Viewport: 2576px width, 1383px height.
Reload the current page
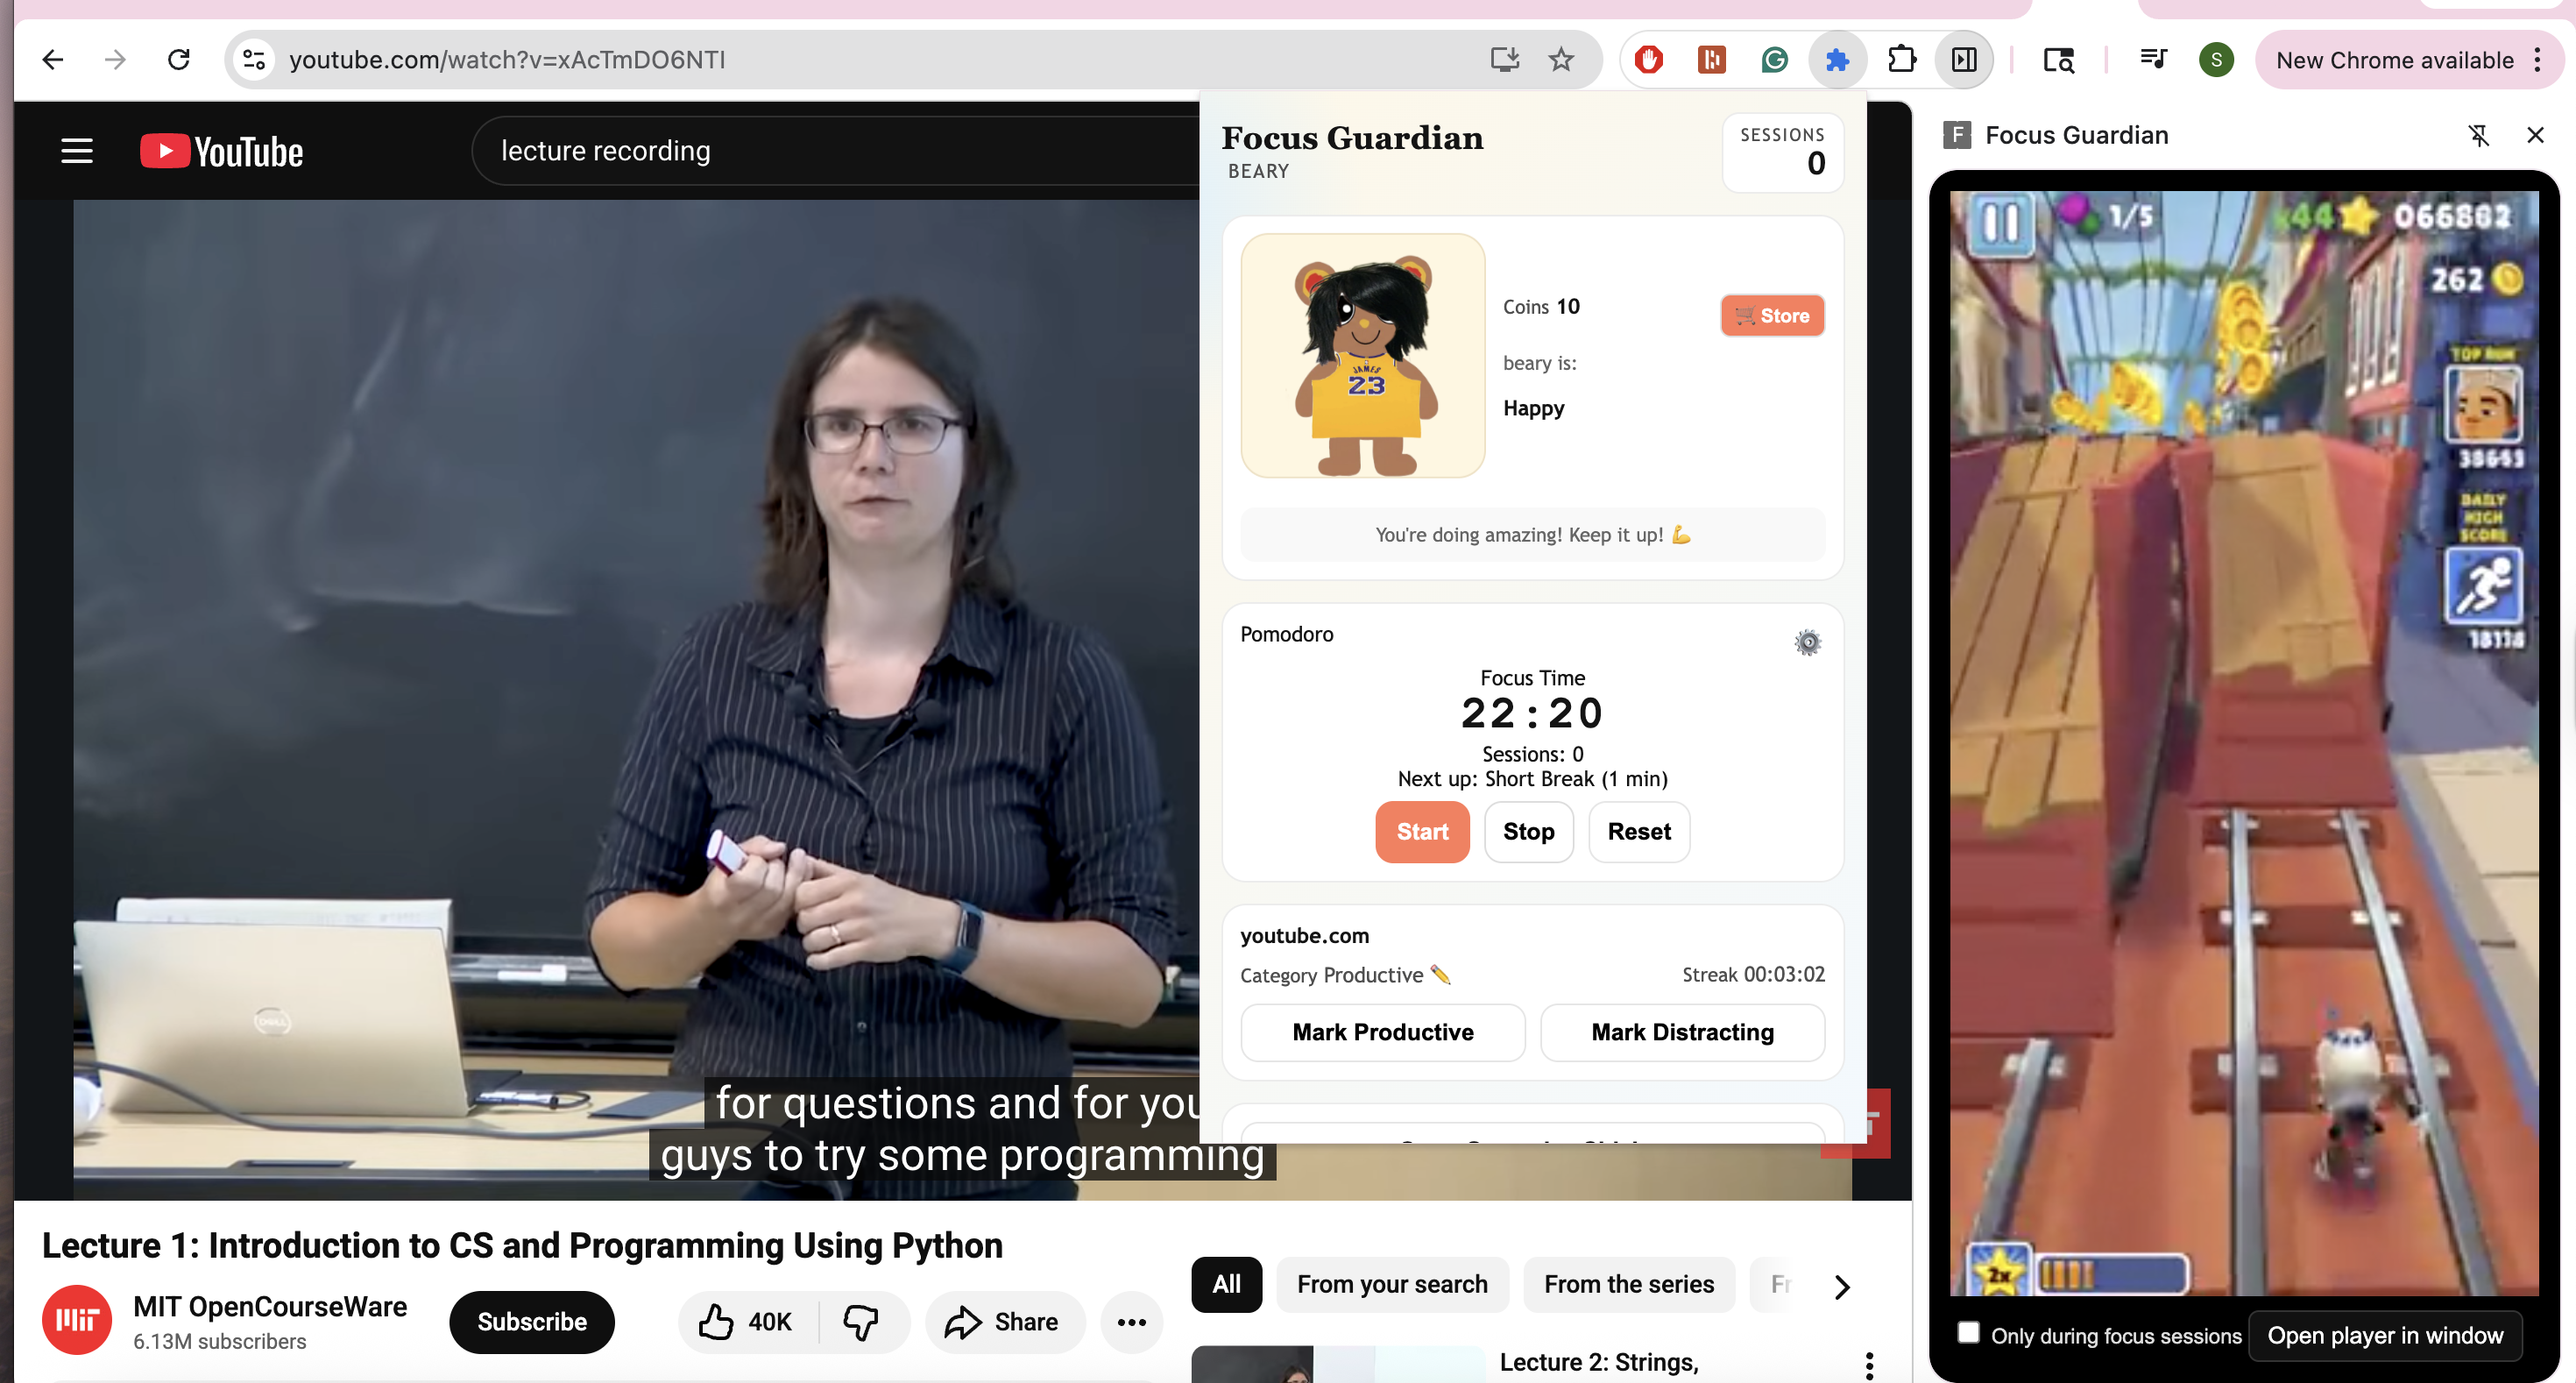tap(179, 60)
